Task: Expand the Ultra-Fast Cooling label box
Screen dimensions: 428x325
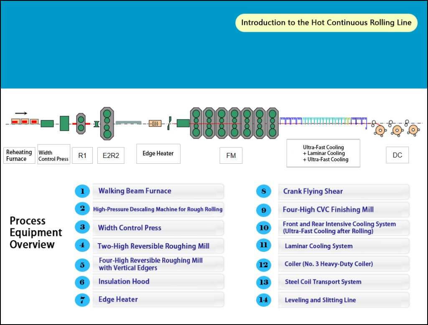Action: pyautogui.click(x=323, y=153)
